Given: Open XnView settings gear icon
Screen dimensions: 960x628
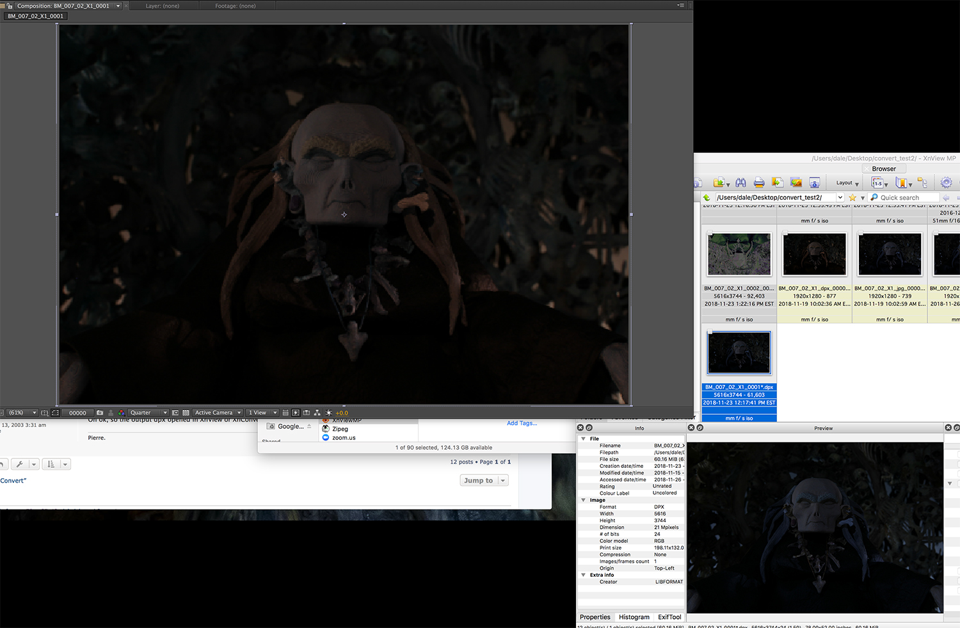Looking at the screenshot, I should [946, 183].
